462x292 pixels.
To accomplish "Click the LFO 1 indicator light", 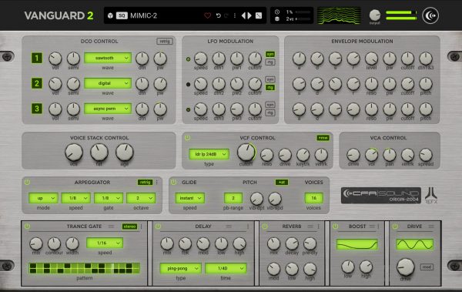I will [189, 59].
